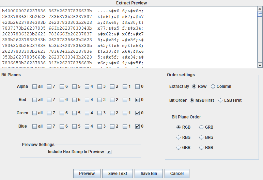Screen dimensions: 263x180
Task: Click hex line starting 26237836323b2623
Action: point(73,34)
